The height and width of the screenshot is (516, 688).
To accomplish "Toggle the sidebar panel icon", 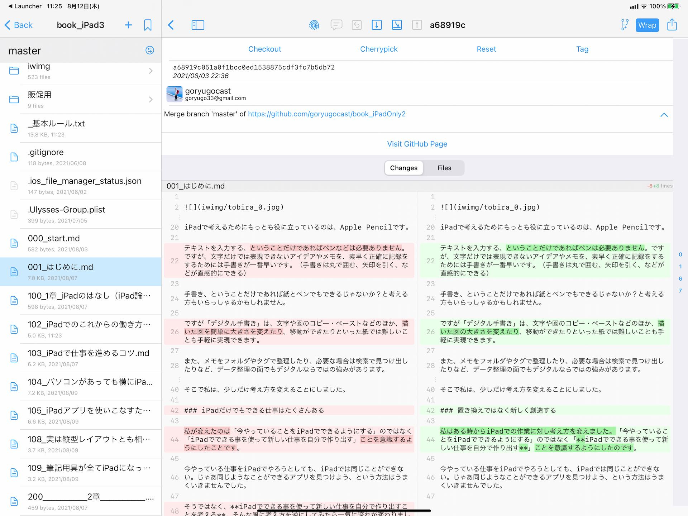I will pyautogui.click(x=198, y=25).
